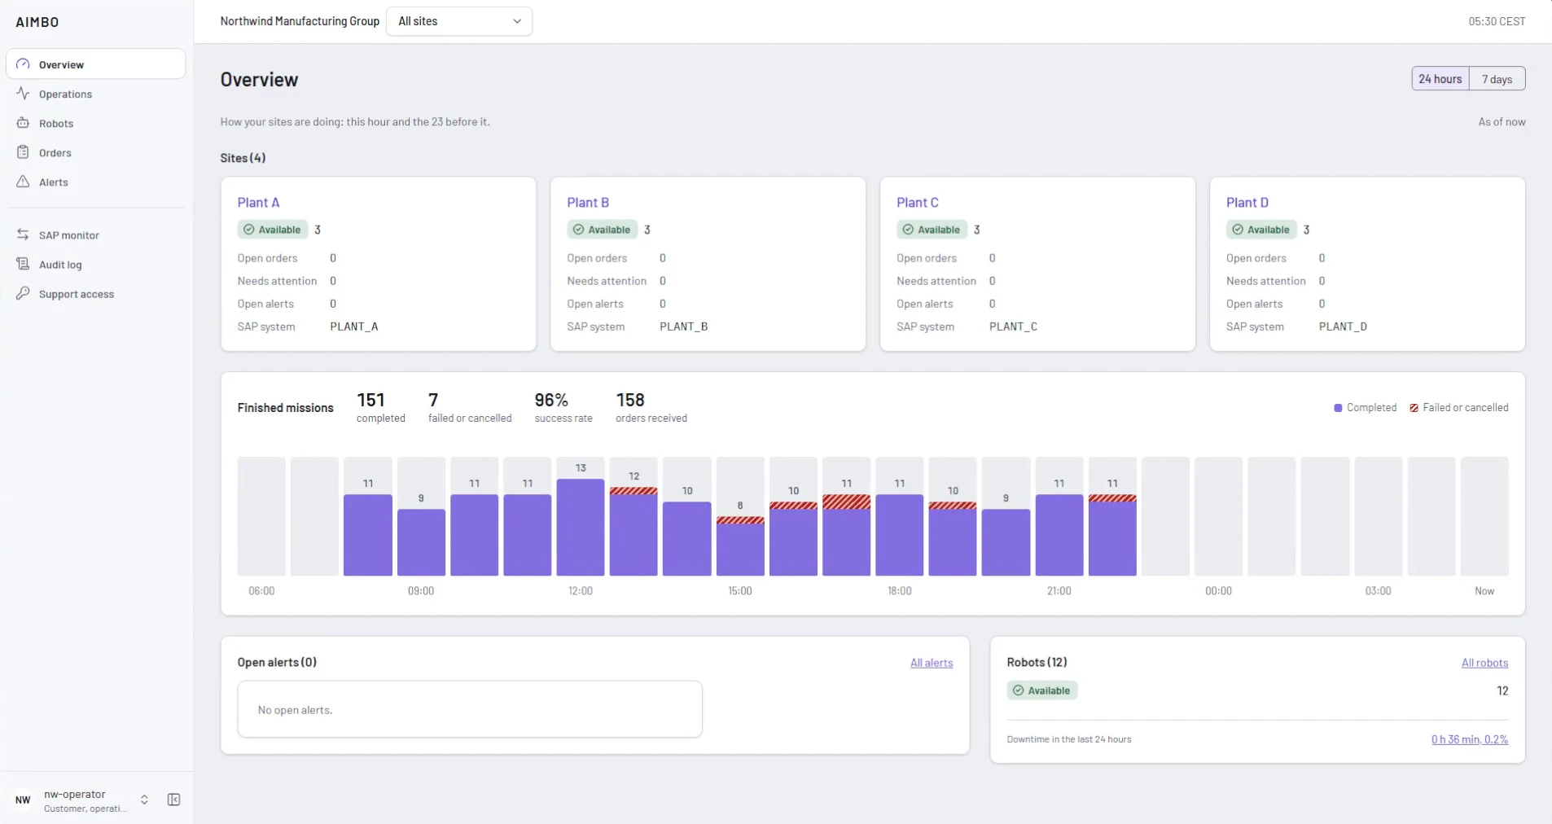Click Plant D Available status badge

(x=1262, y=230)
